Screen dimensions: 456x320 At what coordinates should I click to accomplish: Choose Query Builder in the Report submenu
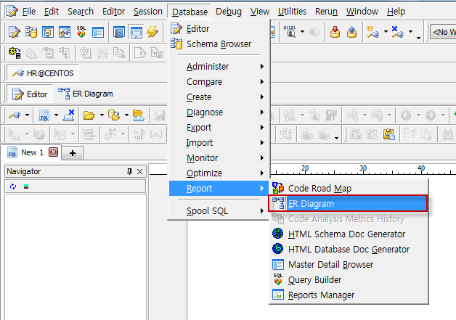pos(314,279)
